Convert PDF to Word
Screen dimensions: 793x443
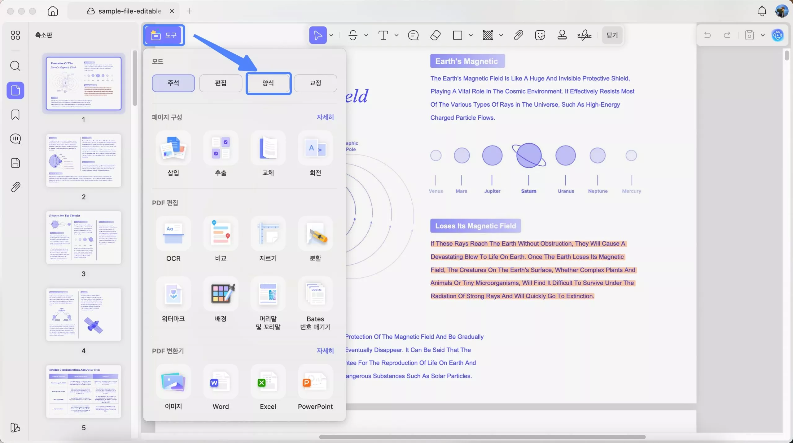(221, 388)
